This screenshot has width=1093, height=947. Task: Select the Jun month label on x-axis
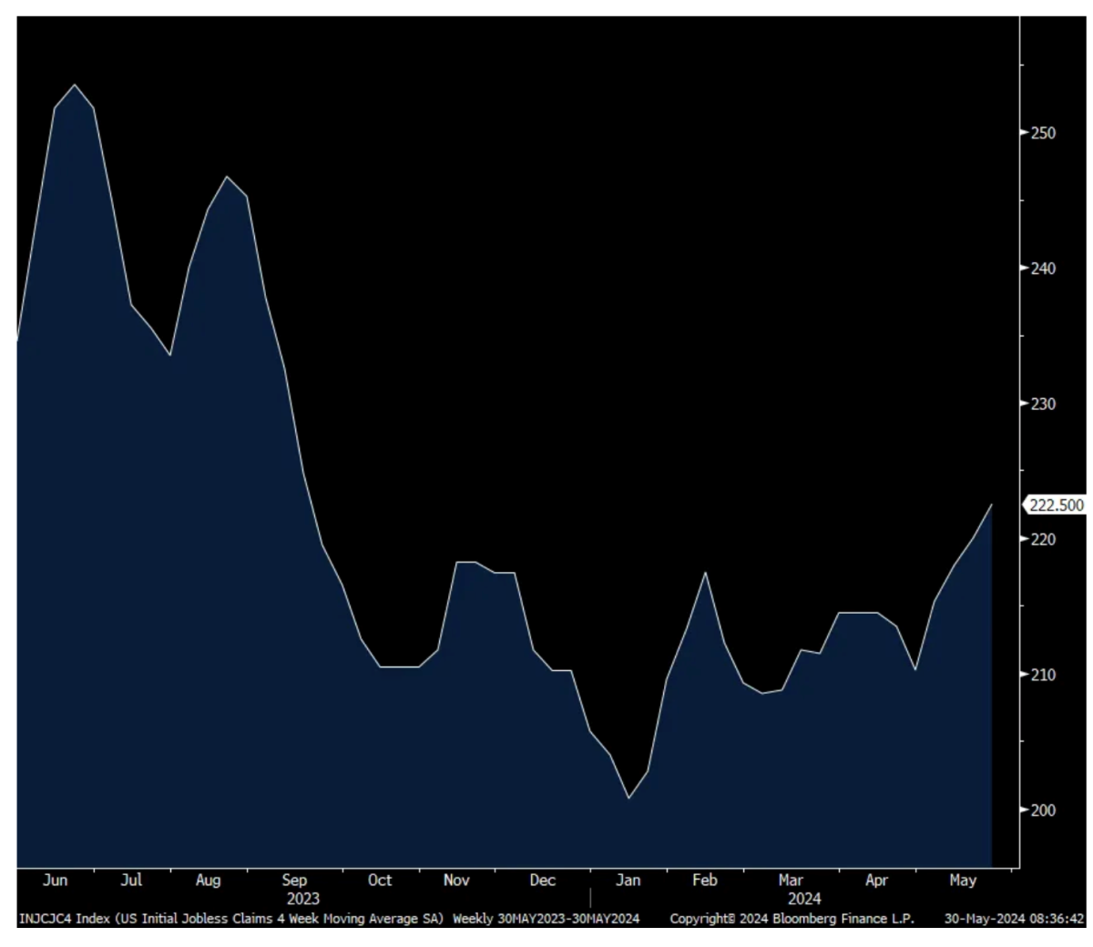click(x=55, y=881)
